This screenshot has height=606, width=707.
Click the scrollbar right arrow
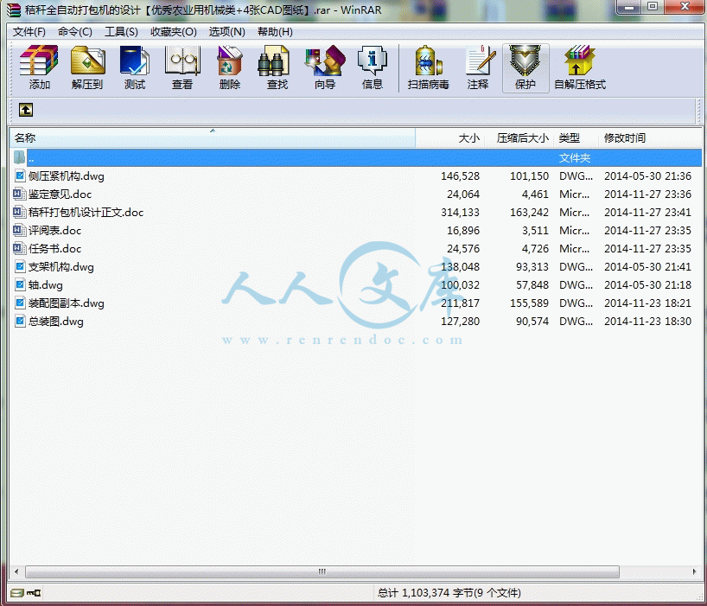point(694,571)
